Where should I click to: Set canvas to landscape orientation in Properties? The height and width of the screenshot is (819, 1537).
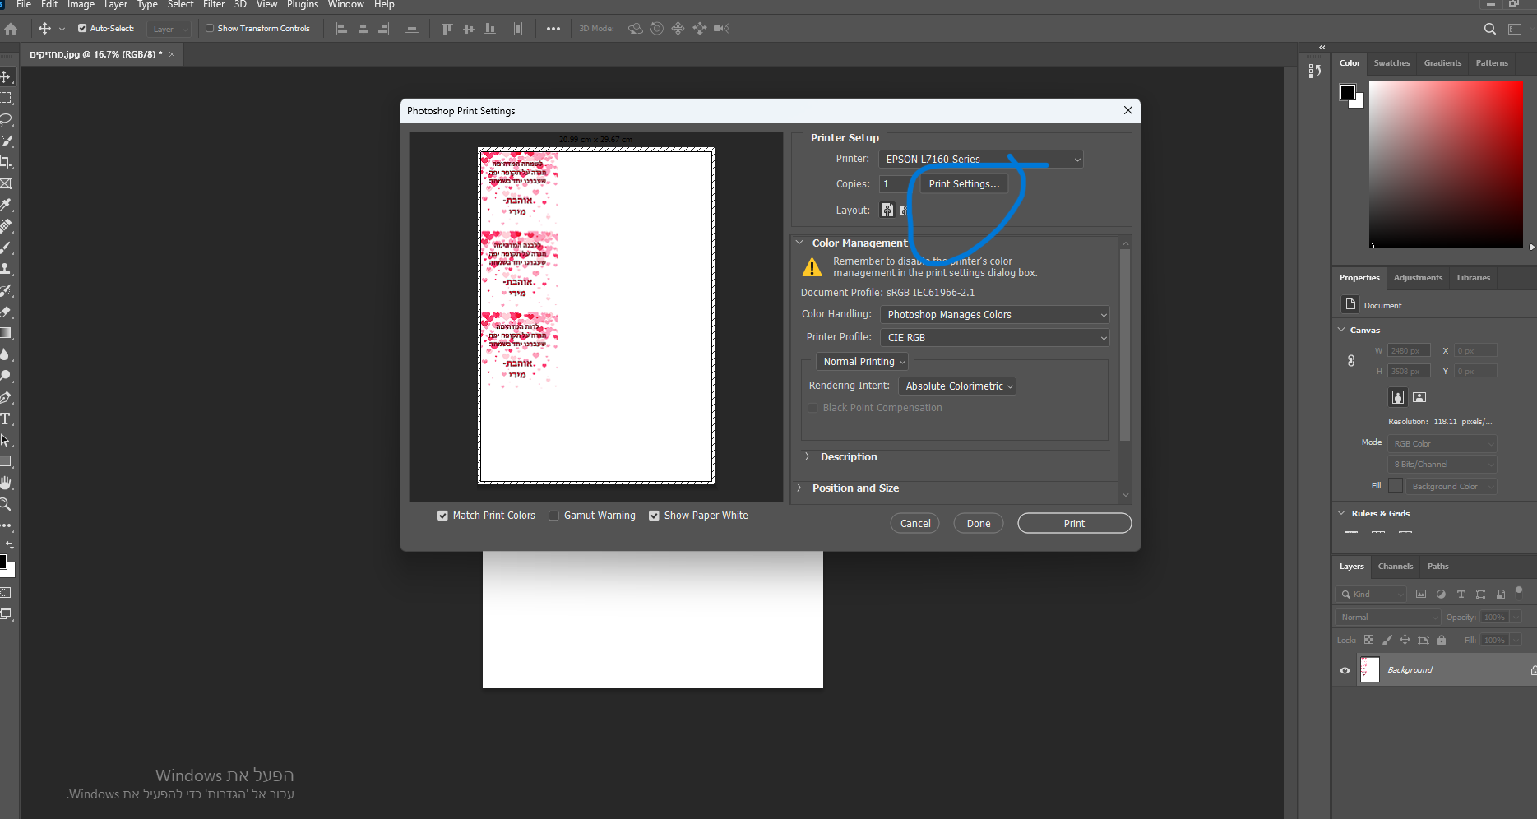click(1419, 397)
